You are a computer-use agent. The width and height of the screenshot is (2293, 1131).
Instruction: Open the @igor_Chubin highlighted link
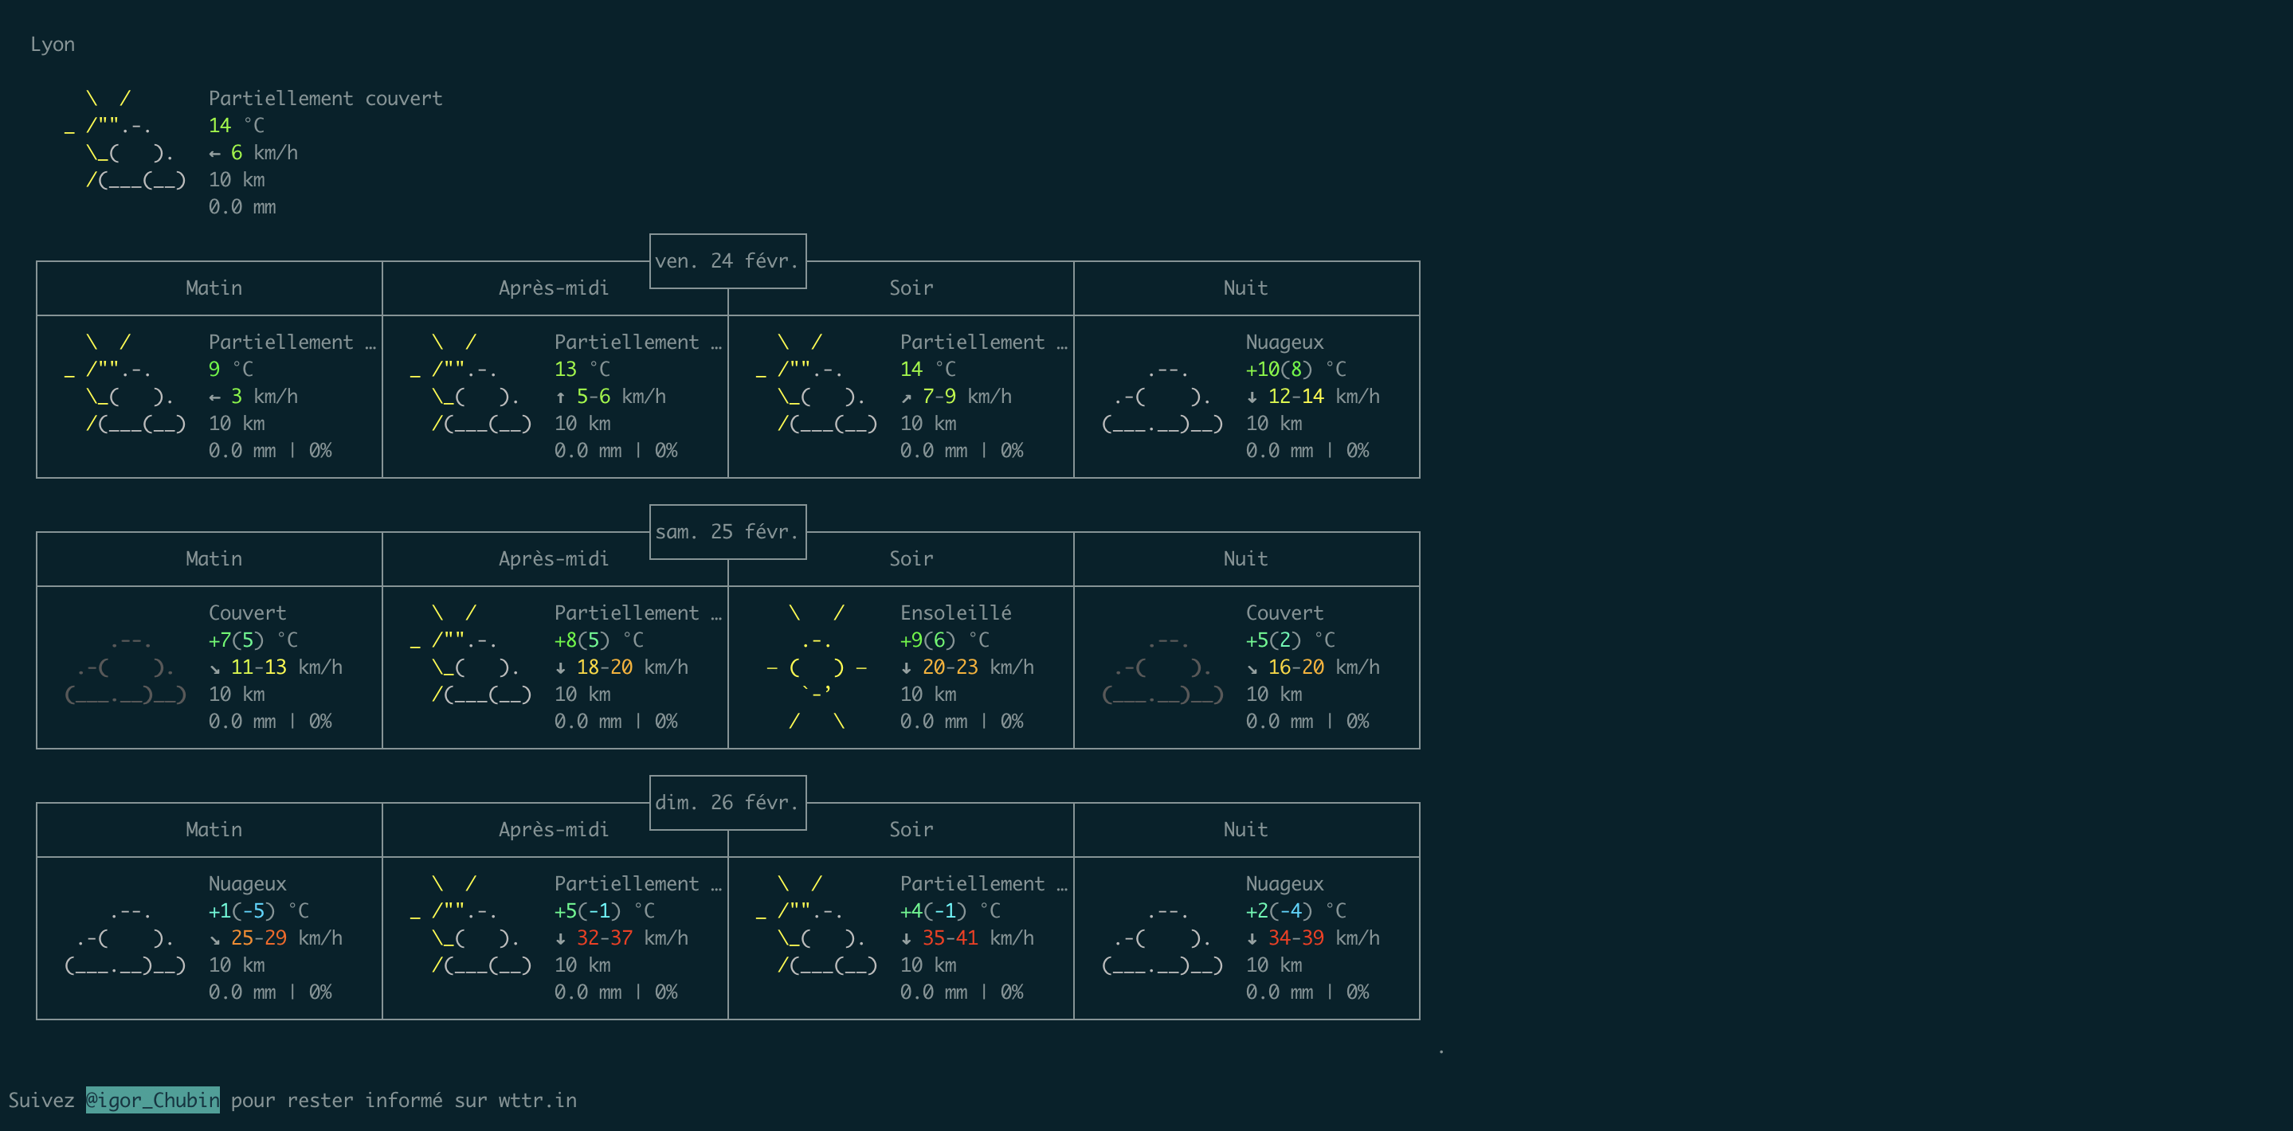pos(152,1100)
